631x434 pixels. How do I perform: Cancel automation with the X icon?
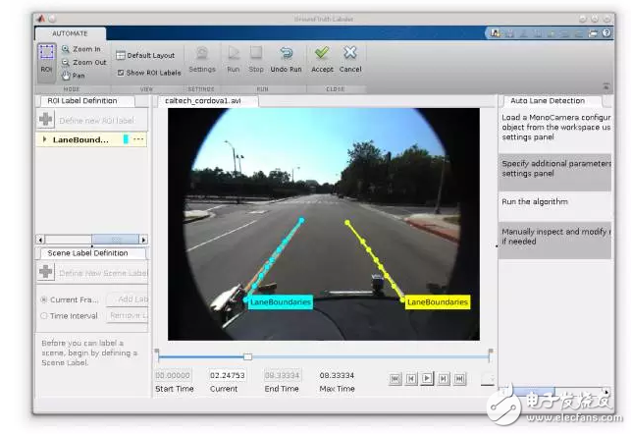click(350, 57)
